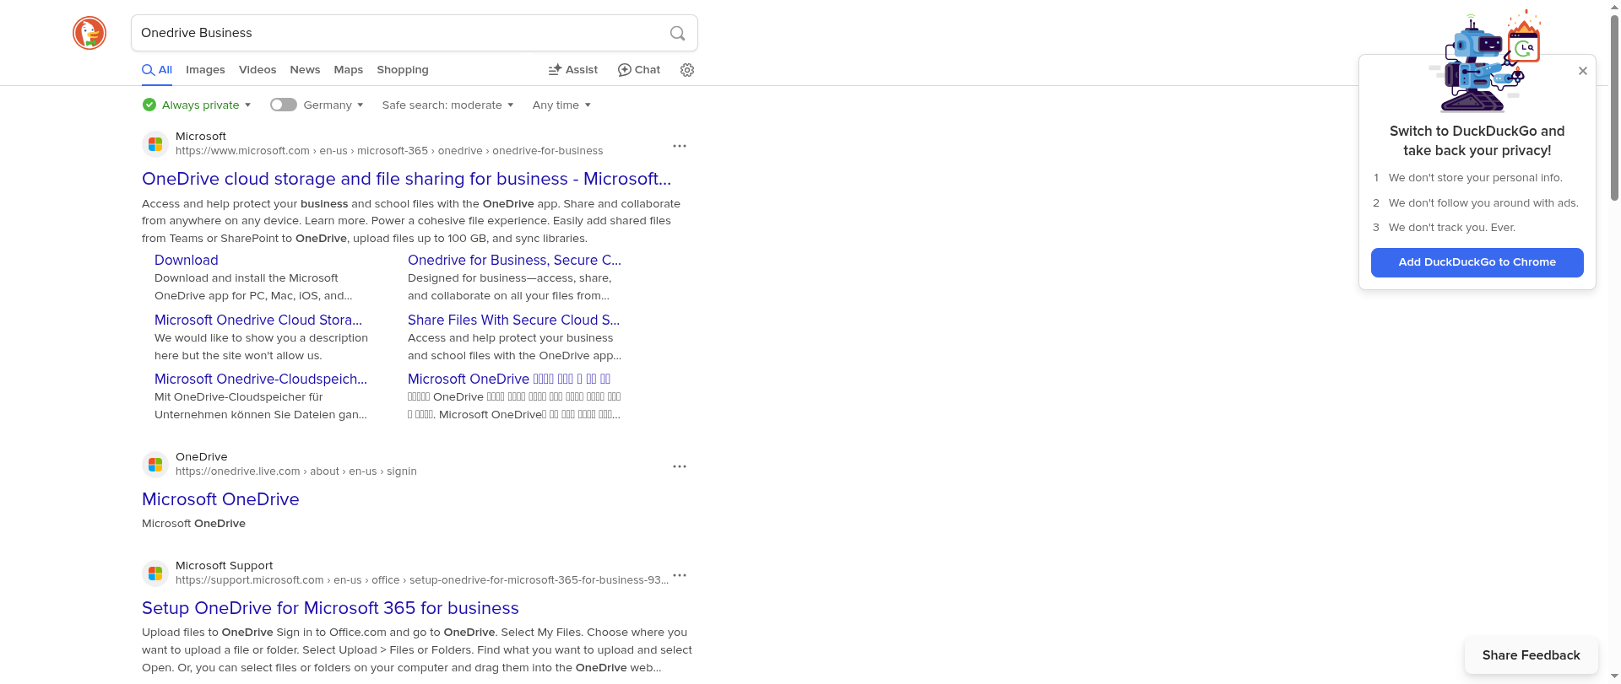The width and height of the screenshot is (1621, 684).
Task: Open Safe search: moderate dropdown
Action: (448, 105)
